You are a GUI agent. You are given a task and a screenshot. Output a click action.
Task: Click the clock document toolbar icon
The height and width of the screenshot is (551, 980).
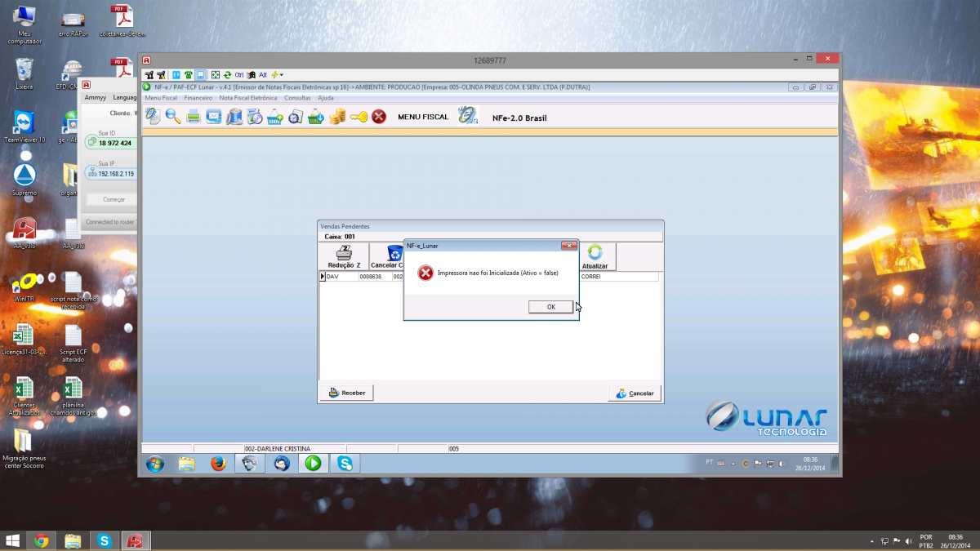[x=296, y=116]
